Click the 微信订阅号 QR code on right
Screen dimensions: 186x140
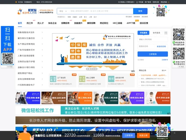pyautogui.click(x=179, y=54)
